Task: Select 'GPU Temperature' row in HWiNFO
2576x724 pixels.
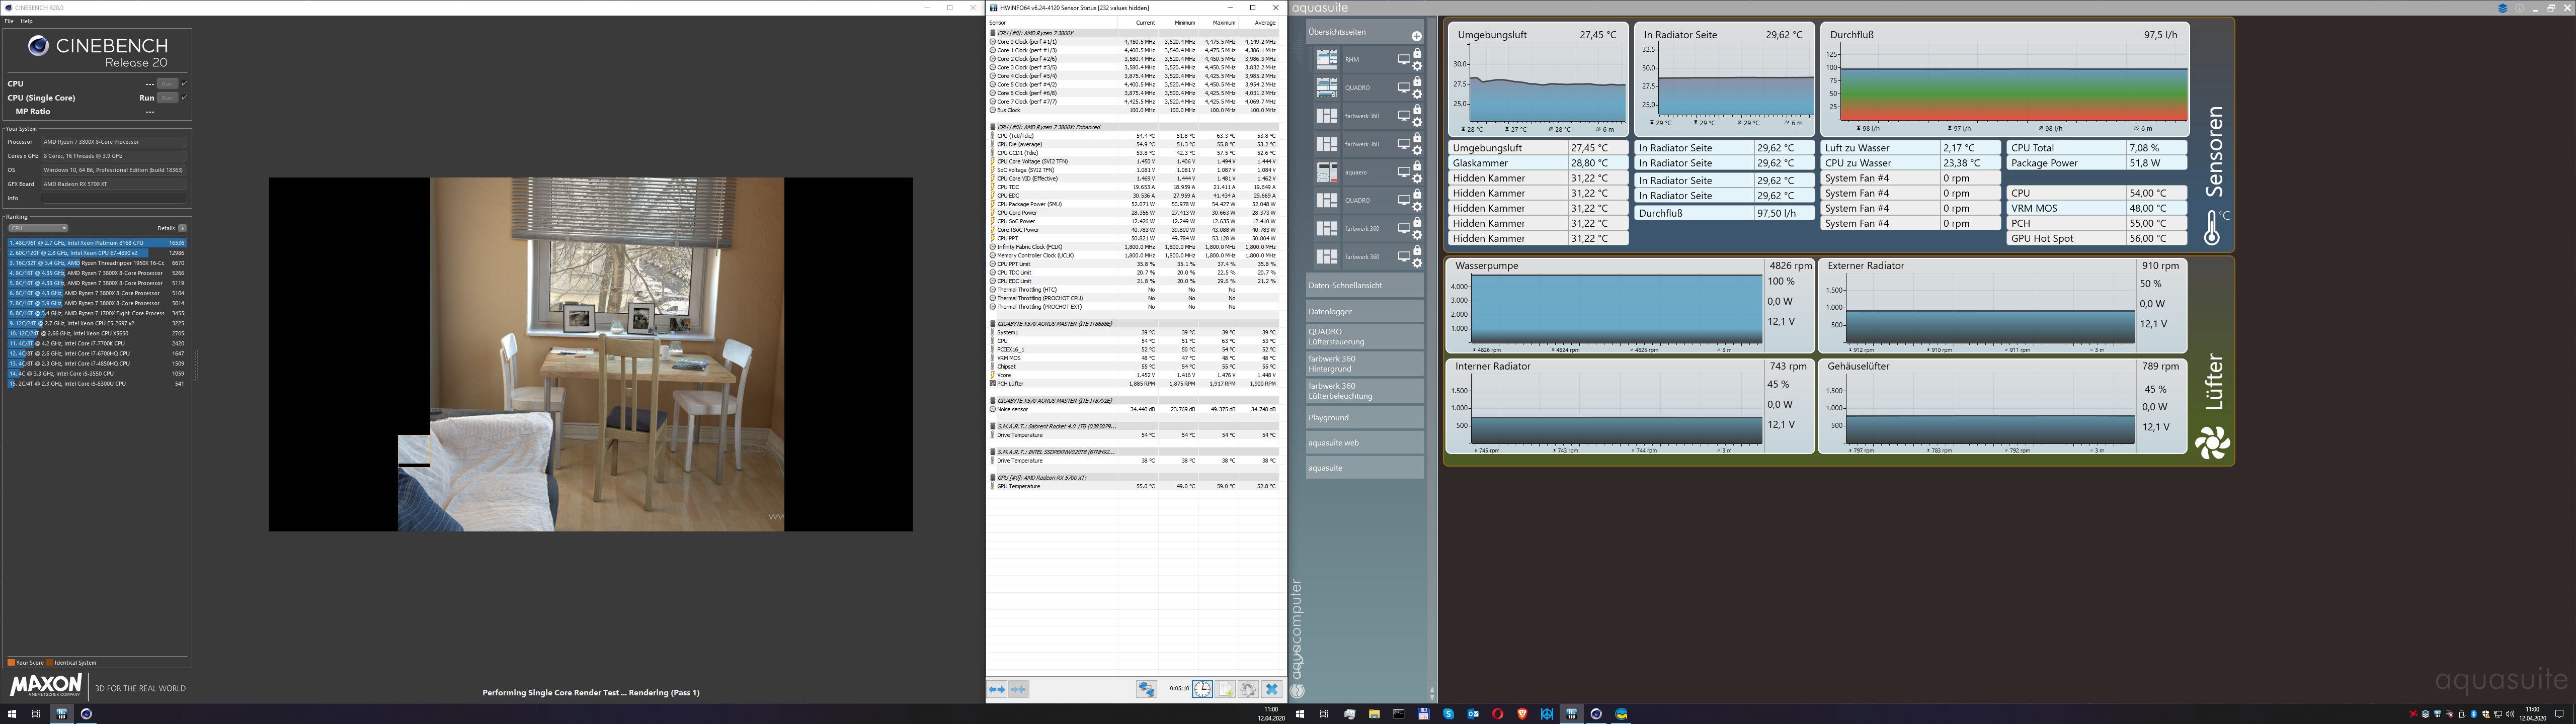Action: coord(1134,486)
